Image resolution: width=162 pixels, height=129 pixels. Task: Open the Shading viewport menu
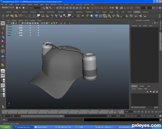(14, 21)
